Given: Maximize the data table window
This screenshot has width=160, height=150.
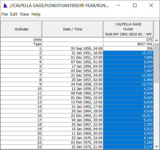Looking at the screenshot, I should click(x=135, y=5).
